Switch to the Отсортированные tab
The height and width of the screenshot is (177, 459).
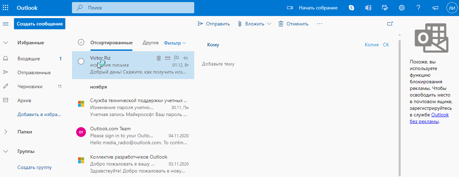(111, 43)
